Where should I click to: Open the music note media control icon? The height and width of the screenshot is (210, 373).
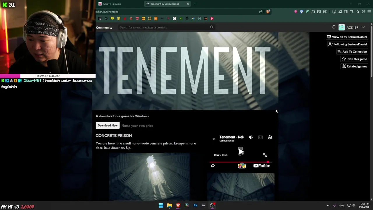pyautogui.click(x=340, y=12)
